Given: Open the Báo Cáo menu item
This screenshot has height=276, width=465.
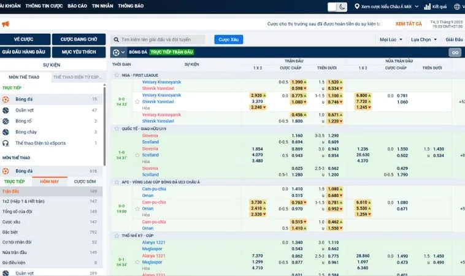Looking at the screenshot, I should coord(77,6).
